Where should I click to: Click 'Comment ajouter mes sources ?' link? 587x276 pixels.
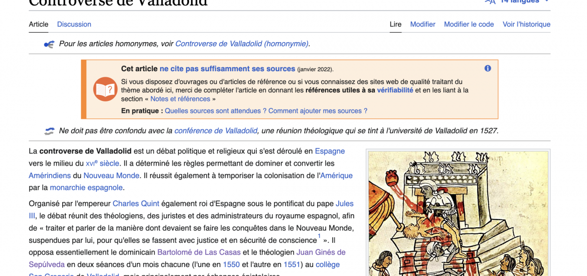point(318,111)
